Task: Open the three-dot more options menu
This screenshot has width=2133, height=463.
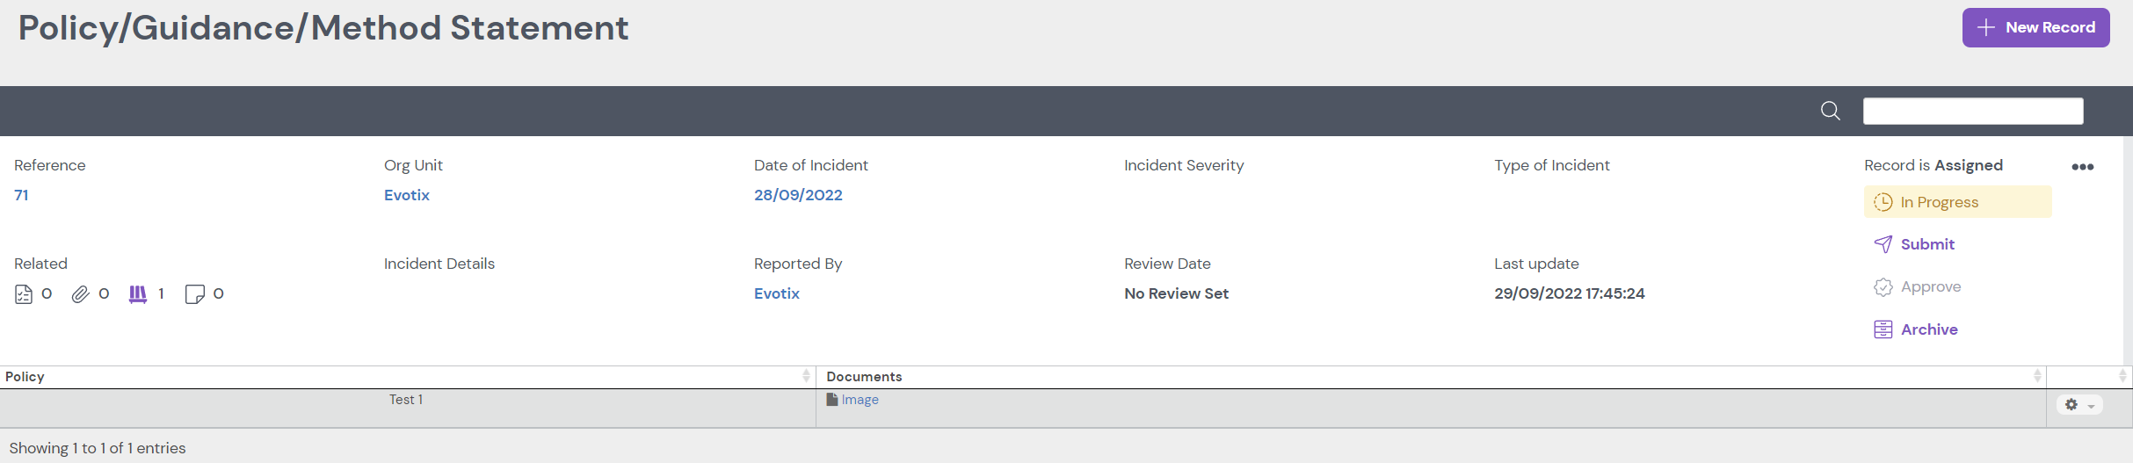Action: click(x=2082, y=167)
